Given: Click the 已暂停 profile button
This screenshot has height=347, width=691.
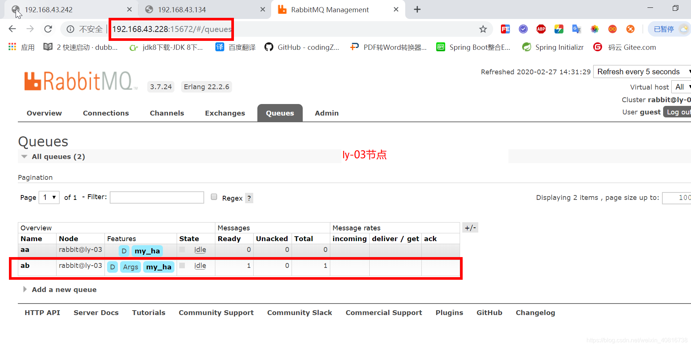Looking at the screenshot, I should click(x=669, y=29).
